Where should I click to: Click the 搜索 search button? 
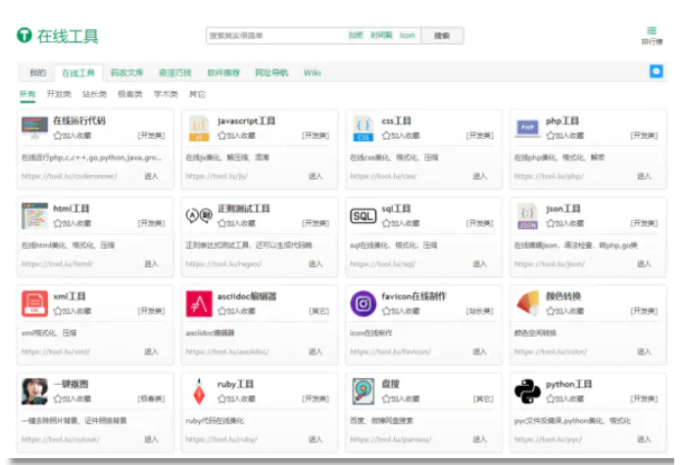[x=442, y=36]
